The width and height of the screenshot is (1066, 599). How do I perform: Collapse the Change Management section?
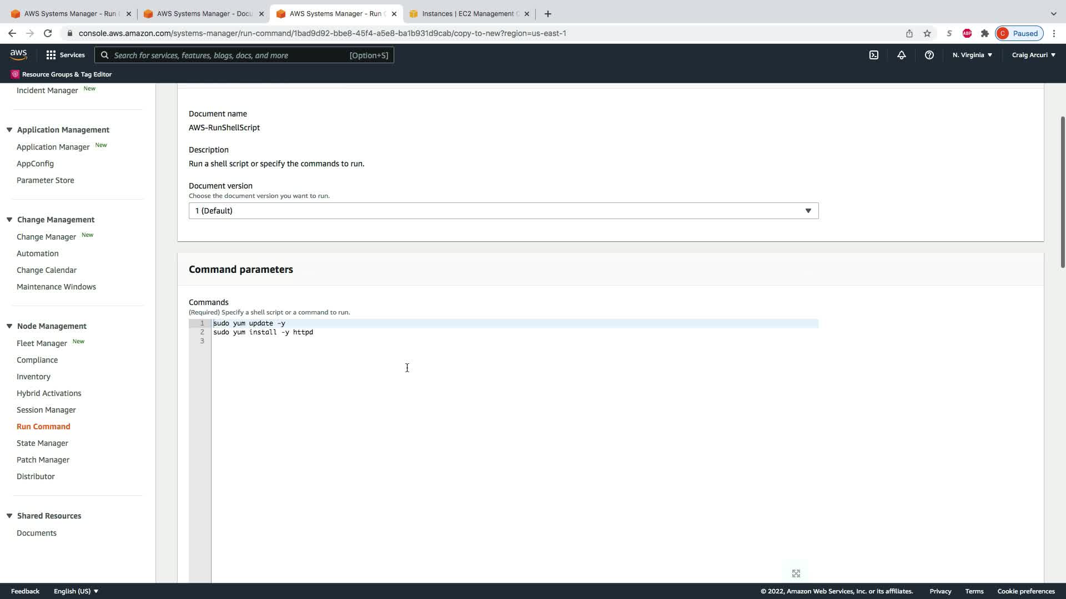point(9,220)
